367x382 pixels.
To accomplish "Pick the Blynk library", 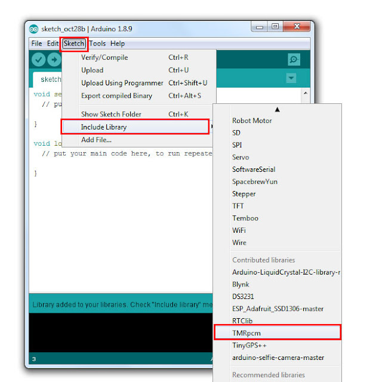I will click(x=277, y=284).
